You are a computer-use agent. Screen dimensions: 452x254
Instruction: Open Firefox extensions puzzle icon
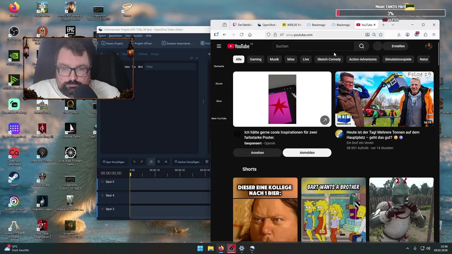tap(425, 35)
